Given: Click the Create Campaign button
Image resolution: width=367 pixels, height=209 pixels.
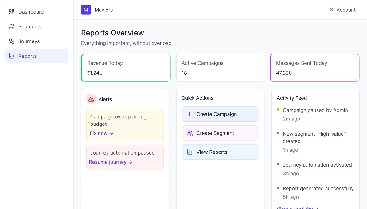Looking at the screenshot, I should click(x=220, y=114).
